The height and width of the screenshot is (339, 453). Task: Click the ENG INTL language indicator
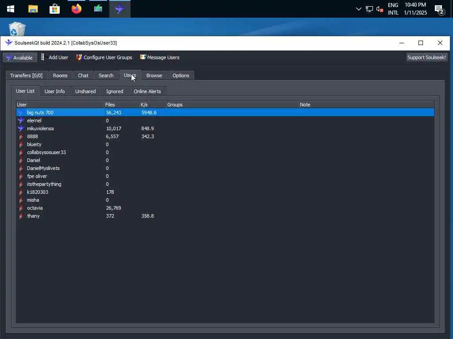tap(393, 9)
